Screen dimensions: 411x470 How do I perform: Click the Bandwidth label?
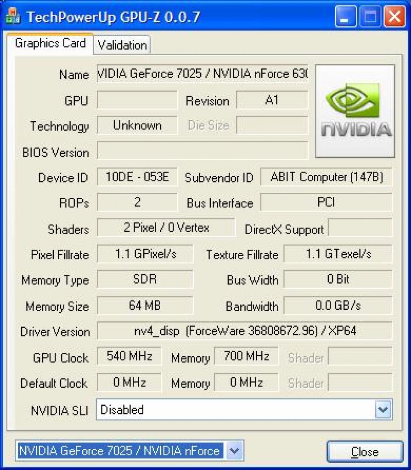[x=252, y=306]
